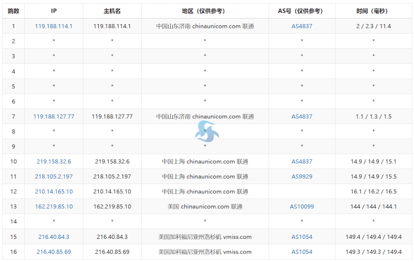Image resolution: width=414 pixels, height=262 pixels.
Task: Click time value 149.3 / 149.3 / 149.4
Action: [373, 252]
